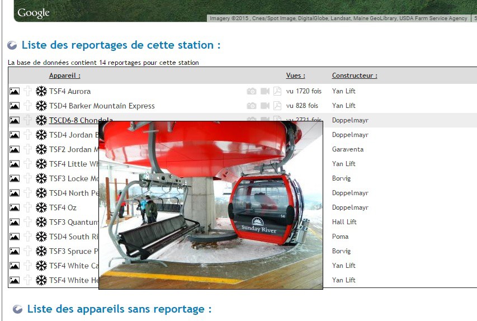
Task: Click the video icon in the Barker Mountain Express row
Action: pyautogui.click(x=265, y=106)
